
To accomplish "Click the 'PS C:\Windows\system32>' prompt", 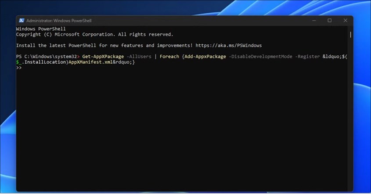I will [48, 56].
